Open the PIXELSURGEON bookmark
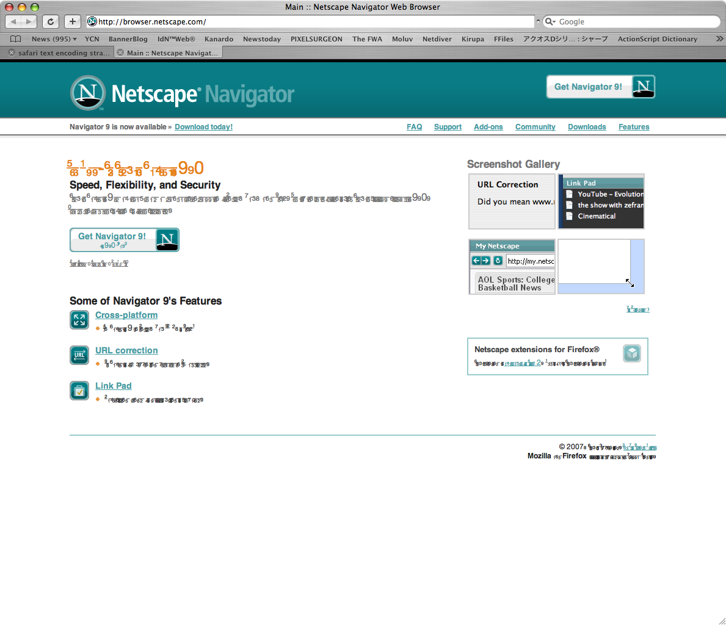Viewport: 726px width, 625px height. [317, 39]
